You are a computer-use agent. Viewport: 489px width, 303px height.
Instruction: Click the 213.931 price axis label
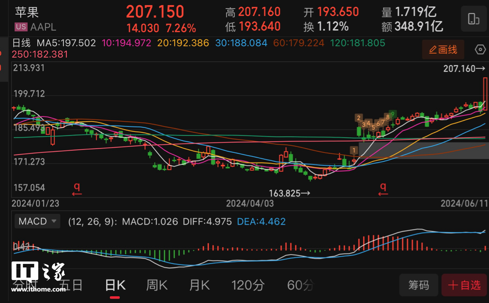tap(29, 68)
